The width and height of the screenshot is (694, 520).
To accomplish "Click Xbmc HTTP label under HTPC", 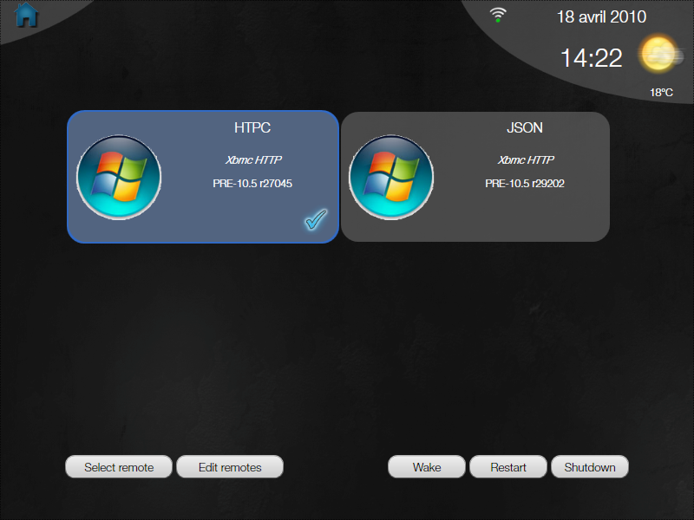I will (253, 160).
